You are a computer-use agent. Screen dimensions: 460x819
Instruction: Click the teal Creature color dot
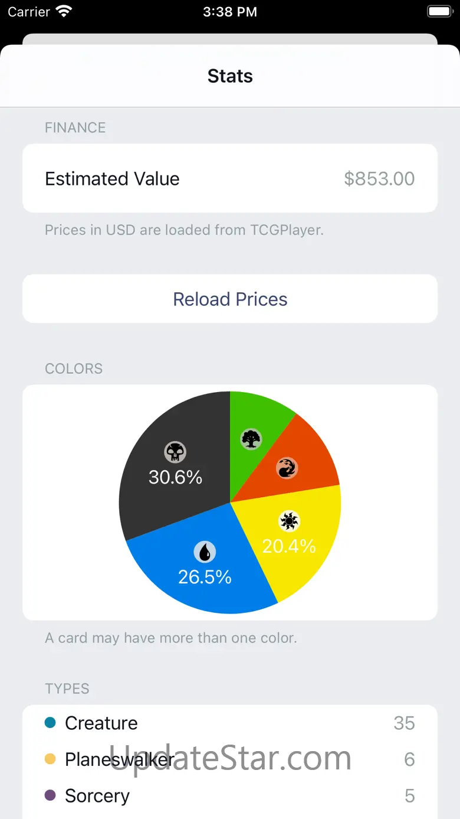click(50, 723)
